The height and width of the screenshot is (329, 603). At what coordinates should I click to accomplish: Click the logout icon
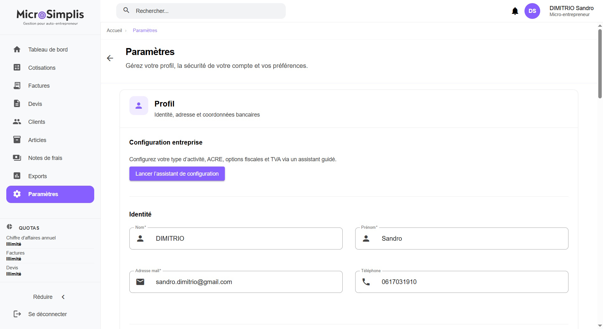[17, 314]
